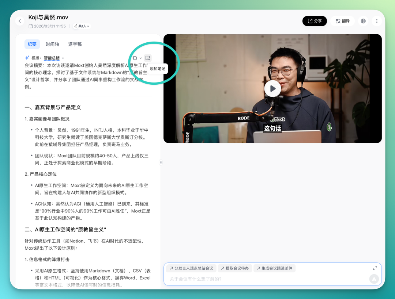The width and height of the screenshot is (395, 299).
Task: Choose 生成会议跟进邮件 suggestion
Action: [x=274, y=268]
